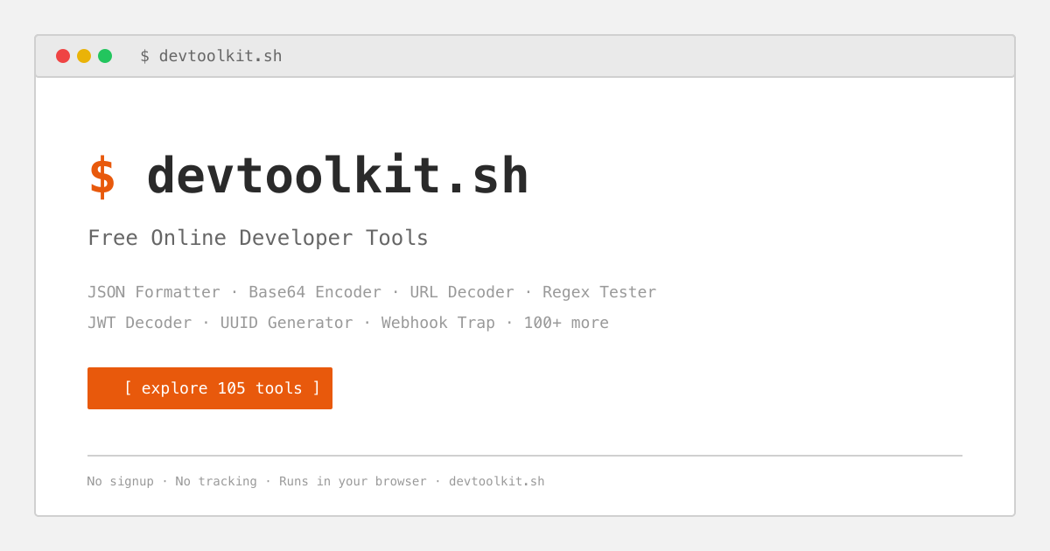The height and width of the screenshot is (551, 1050).
Task: Open the JSON Formatter tool
Action: tap(153, 292)
